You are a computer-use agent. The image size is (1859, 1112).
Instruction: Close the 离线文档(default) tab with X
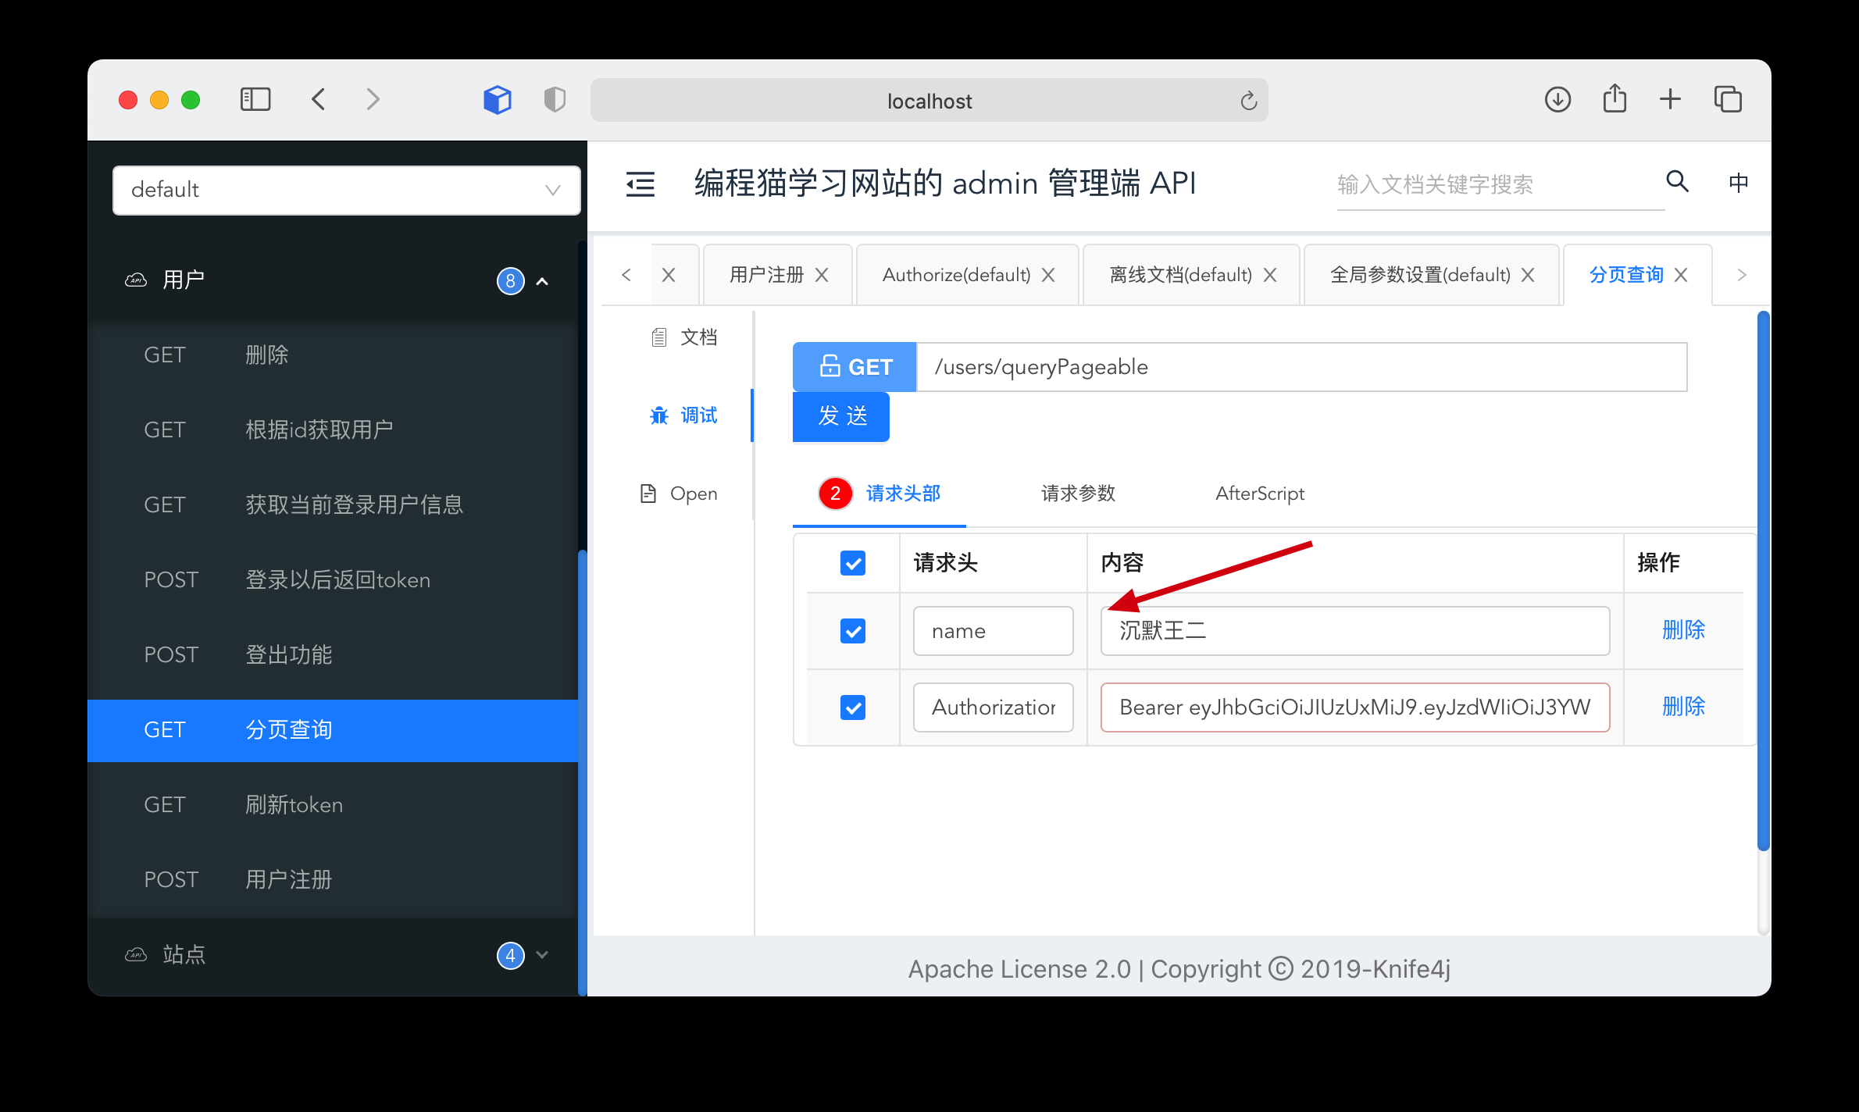(1270, 275)
